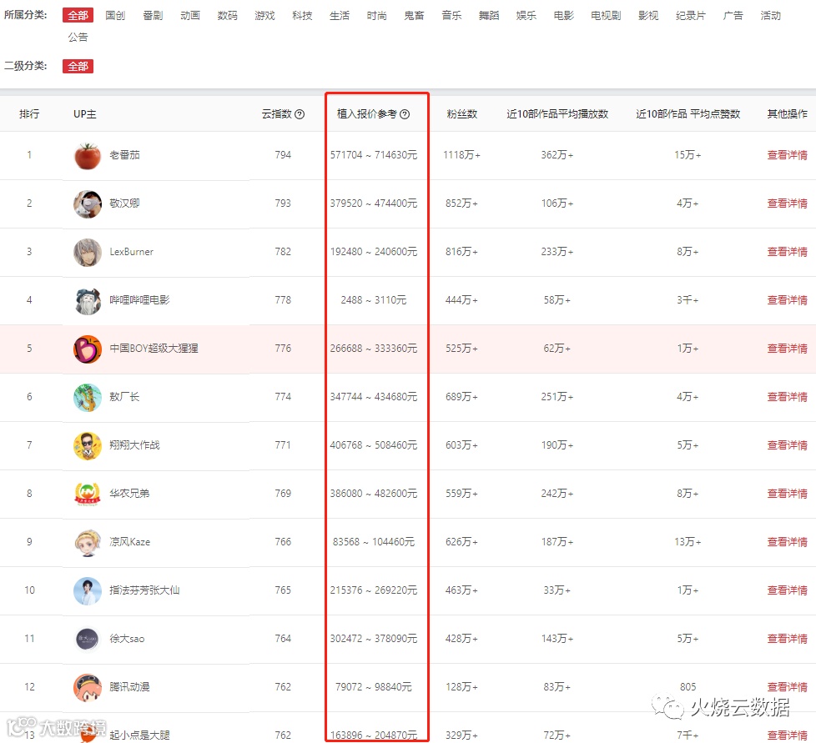Viewport: 816px width, 743px height.
Task: Click 华农兄弟 avatar icon
Action: (88, 494)
